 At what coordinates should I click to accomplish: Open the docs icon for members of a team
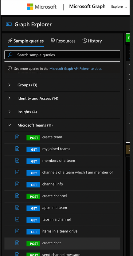pyautogui.click(x=17, y=160)
